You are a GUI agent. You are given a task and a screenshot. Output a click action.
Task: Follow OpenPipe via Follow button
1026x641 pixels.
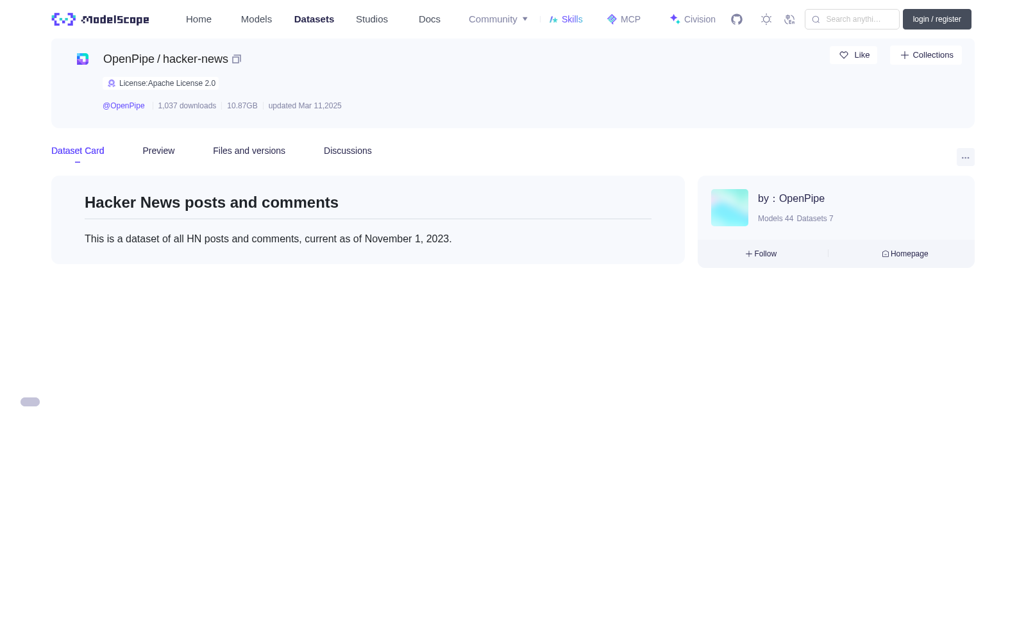(x=761, y=254)
